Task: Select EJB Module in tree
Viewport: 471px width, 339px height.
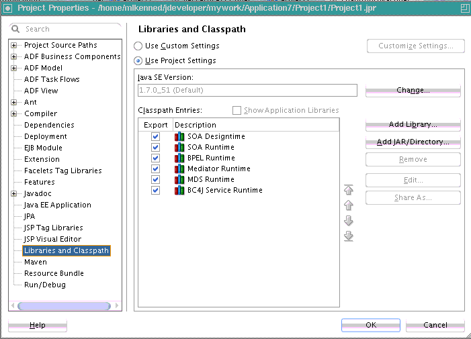Action: (43, 148)
